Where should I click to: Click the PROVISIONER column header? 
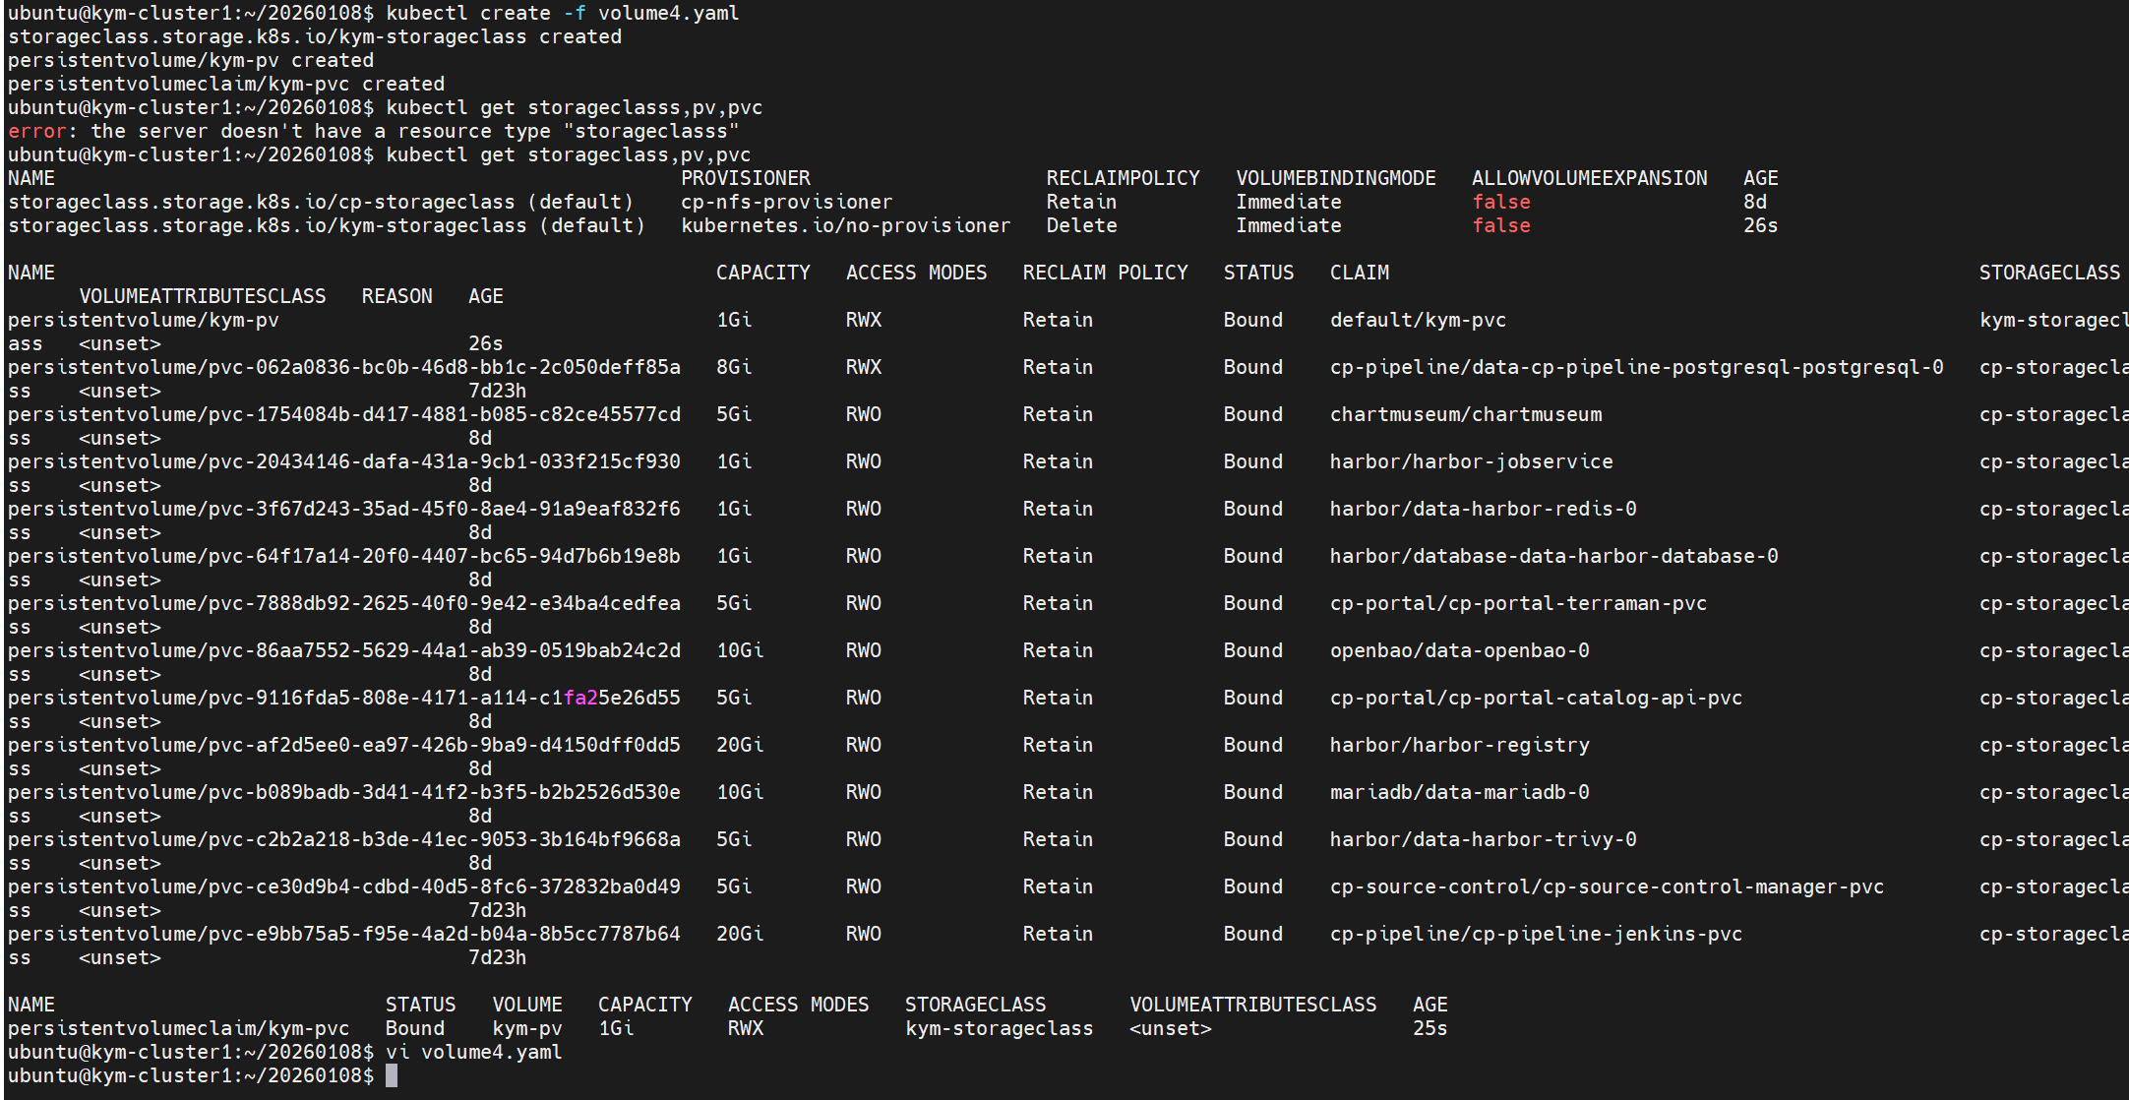[x=745, y=178]
